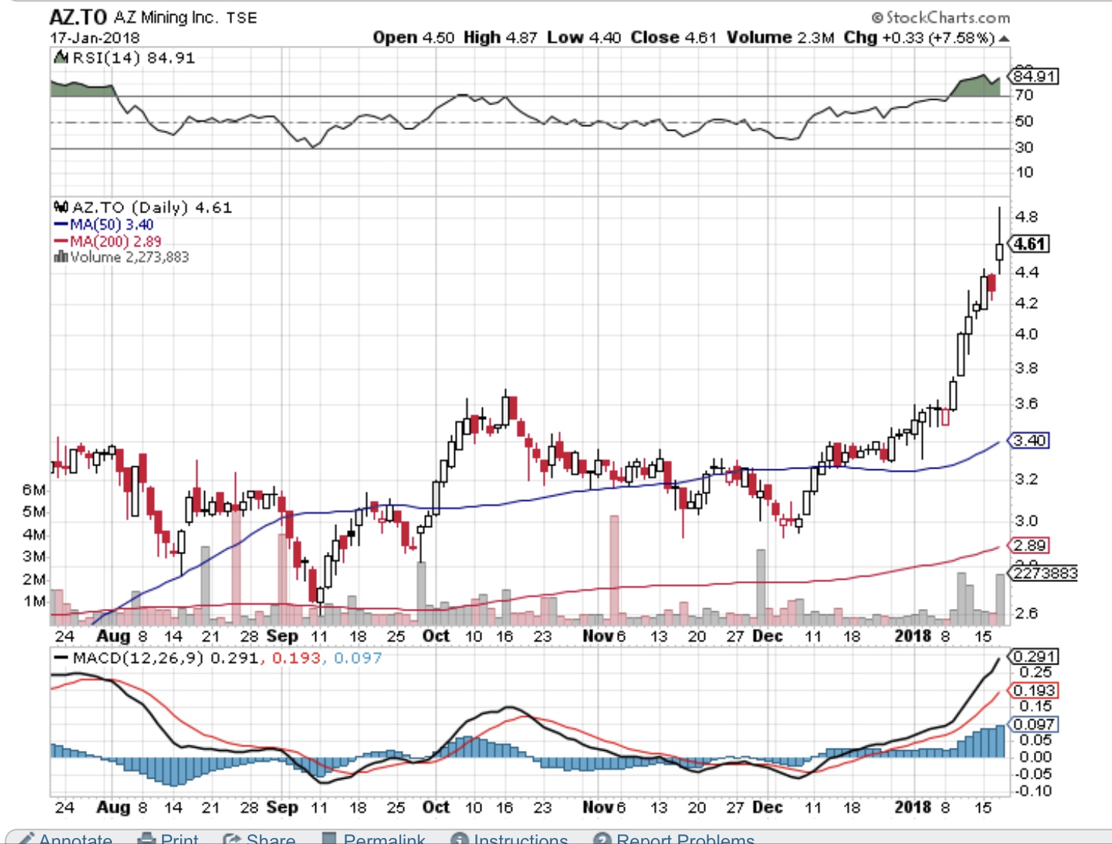Click the Report Problems question mark icon
The height and width of the screenshot is (844, 1112).
[601, 838]
